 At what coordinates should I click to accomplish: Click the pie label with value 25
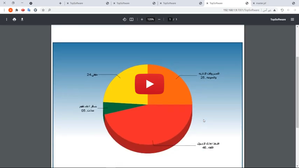[209, 76]
